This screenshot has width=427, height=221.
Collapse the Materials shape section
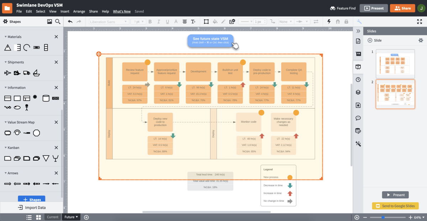coord(6,37)
